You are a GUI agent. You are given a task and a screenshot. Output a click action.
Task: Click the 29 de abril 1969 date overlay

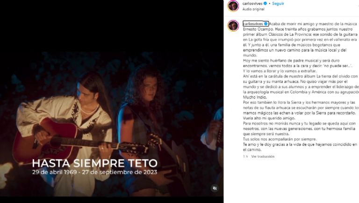54,172
